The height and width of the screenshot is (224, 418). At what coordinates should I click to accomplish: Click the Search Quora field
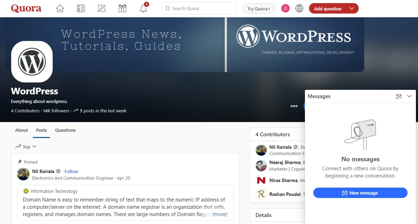(199, 9)
